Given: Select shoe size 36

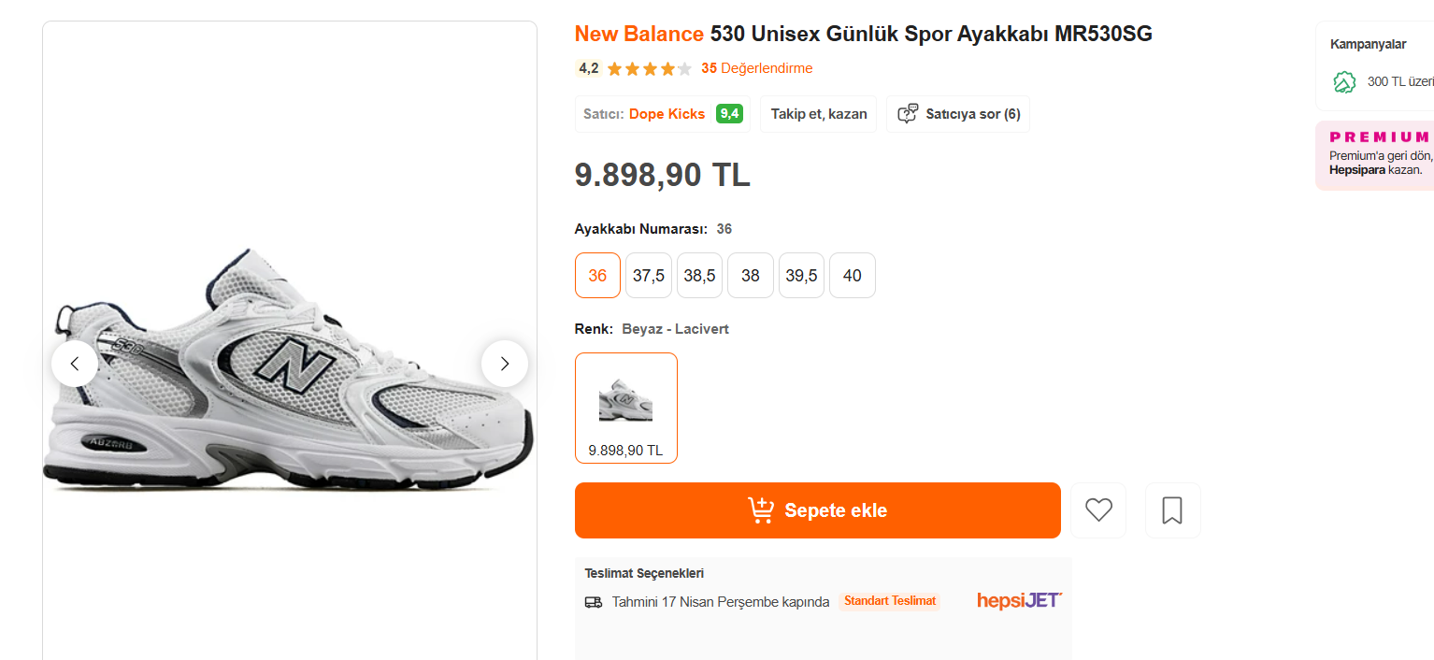Looking at the screenshot, I should coord(597,276).
